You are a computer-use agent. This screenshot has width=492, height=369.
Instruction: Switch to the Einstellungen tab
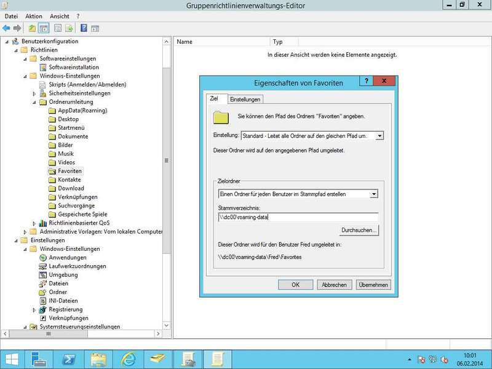pyautogui.click(x=245, y=99)
